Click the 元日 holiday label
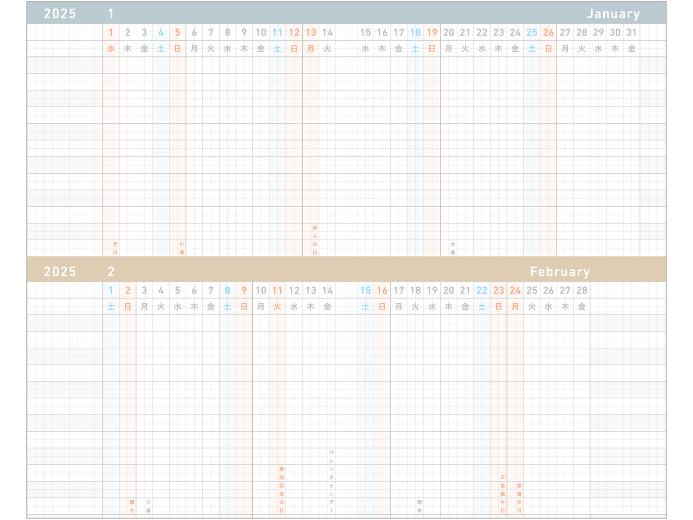This screenshot has width=693, height=520. click(115, 248)
